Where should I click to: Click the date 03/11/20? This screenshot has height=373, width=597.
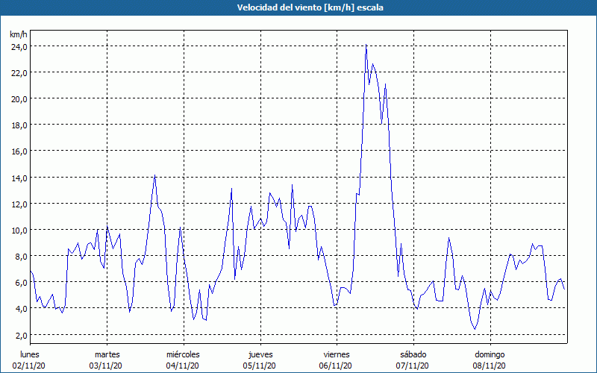tap(106, 366)
